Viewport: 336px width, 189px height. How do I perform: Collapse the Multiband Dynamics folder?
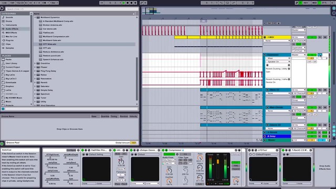[x=35, y=17]
